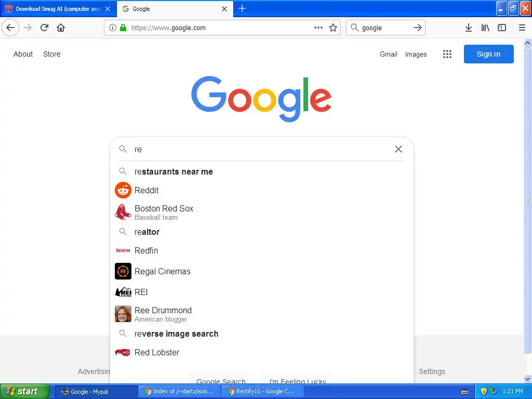Click the REI co-op logo icon
The height and width of the screenshot is (399, 532).
click(123, 292)
